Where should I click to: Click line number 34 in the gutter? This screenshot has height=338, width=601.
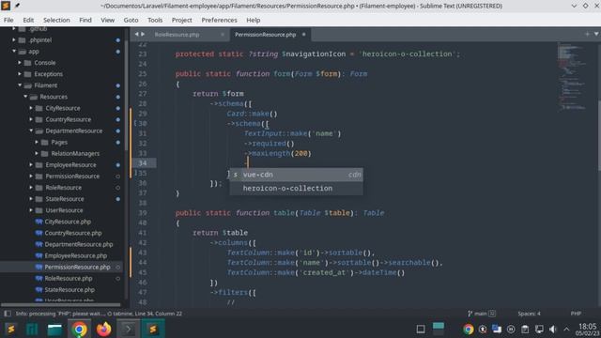pyautogui.click(x=143, y=163)
